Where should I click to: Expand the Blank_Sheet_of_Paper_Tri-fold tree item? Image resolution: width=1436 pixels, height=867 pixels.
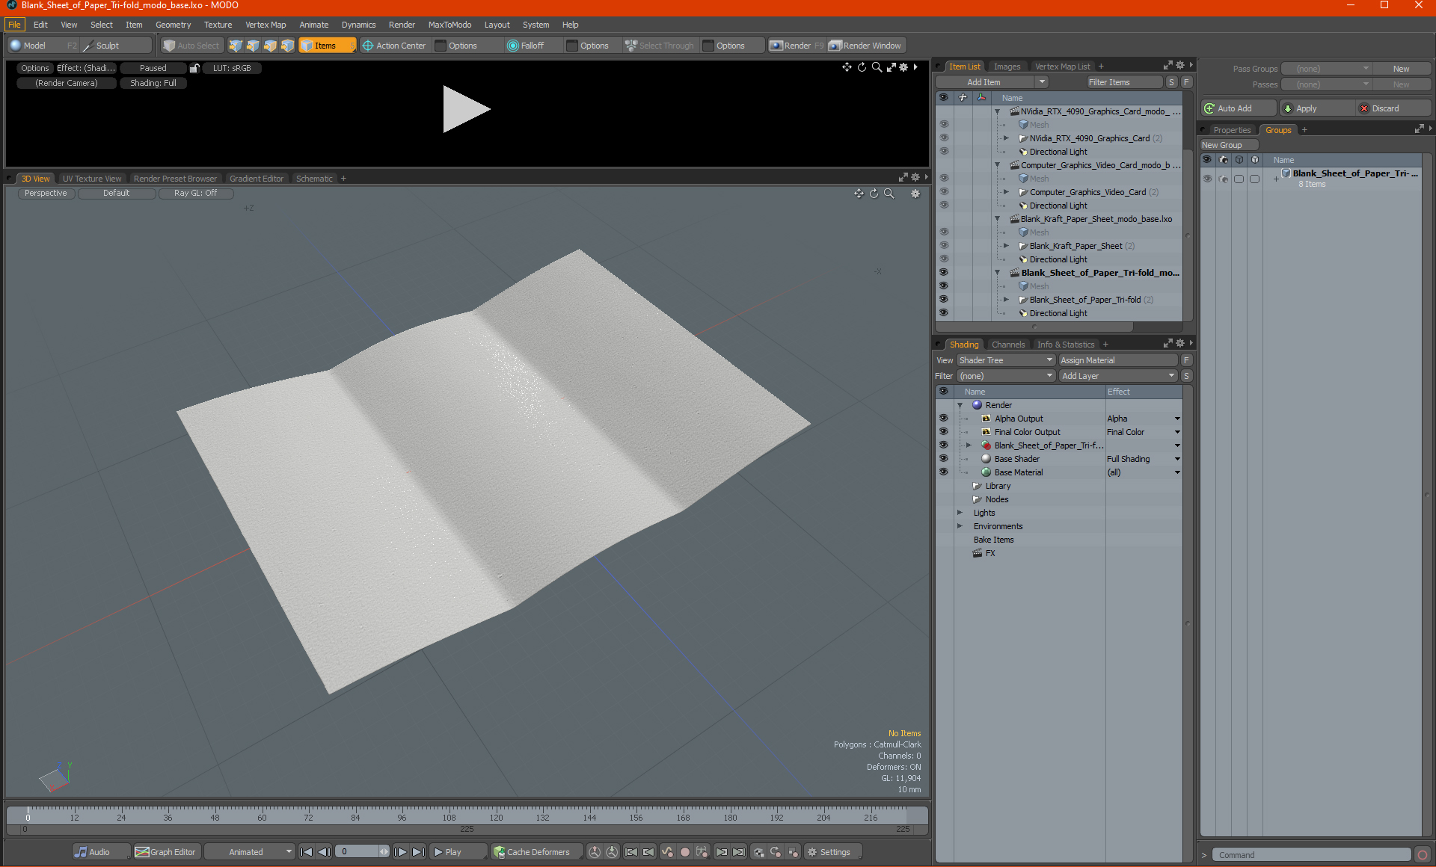coord(1009,298)
